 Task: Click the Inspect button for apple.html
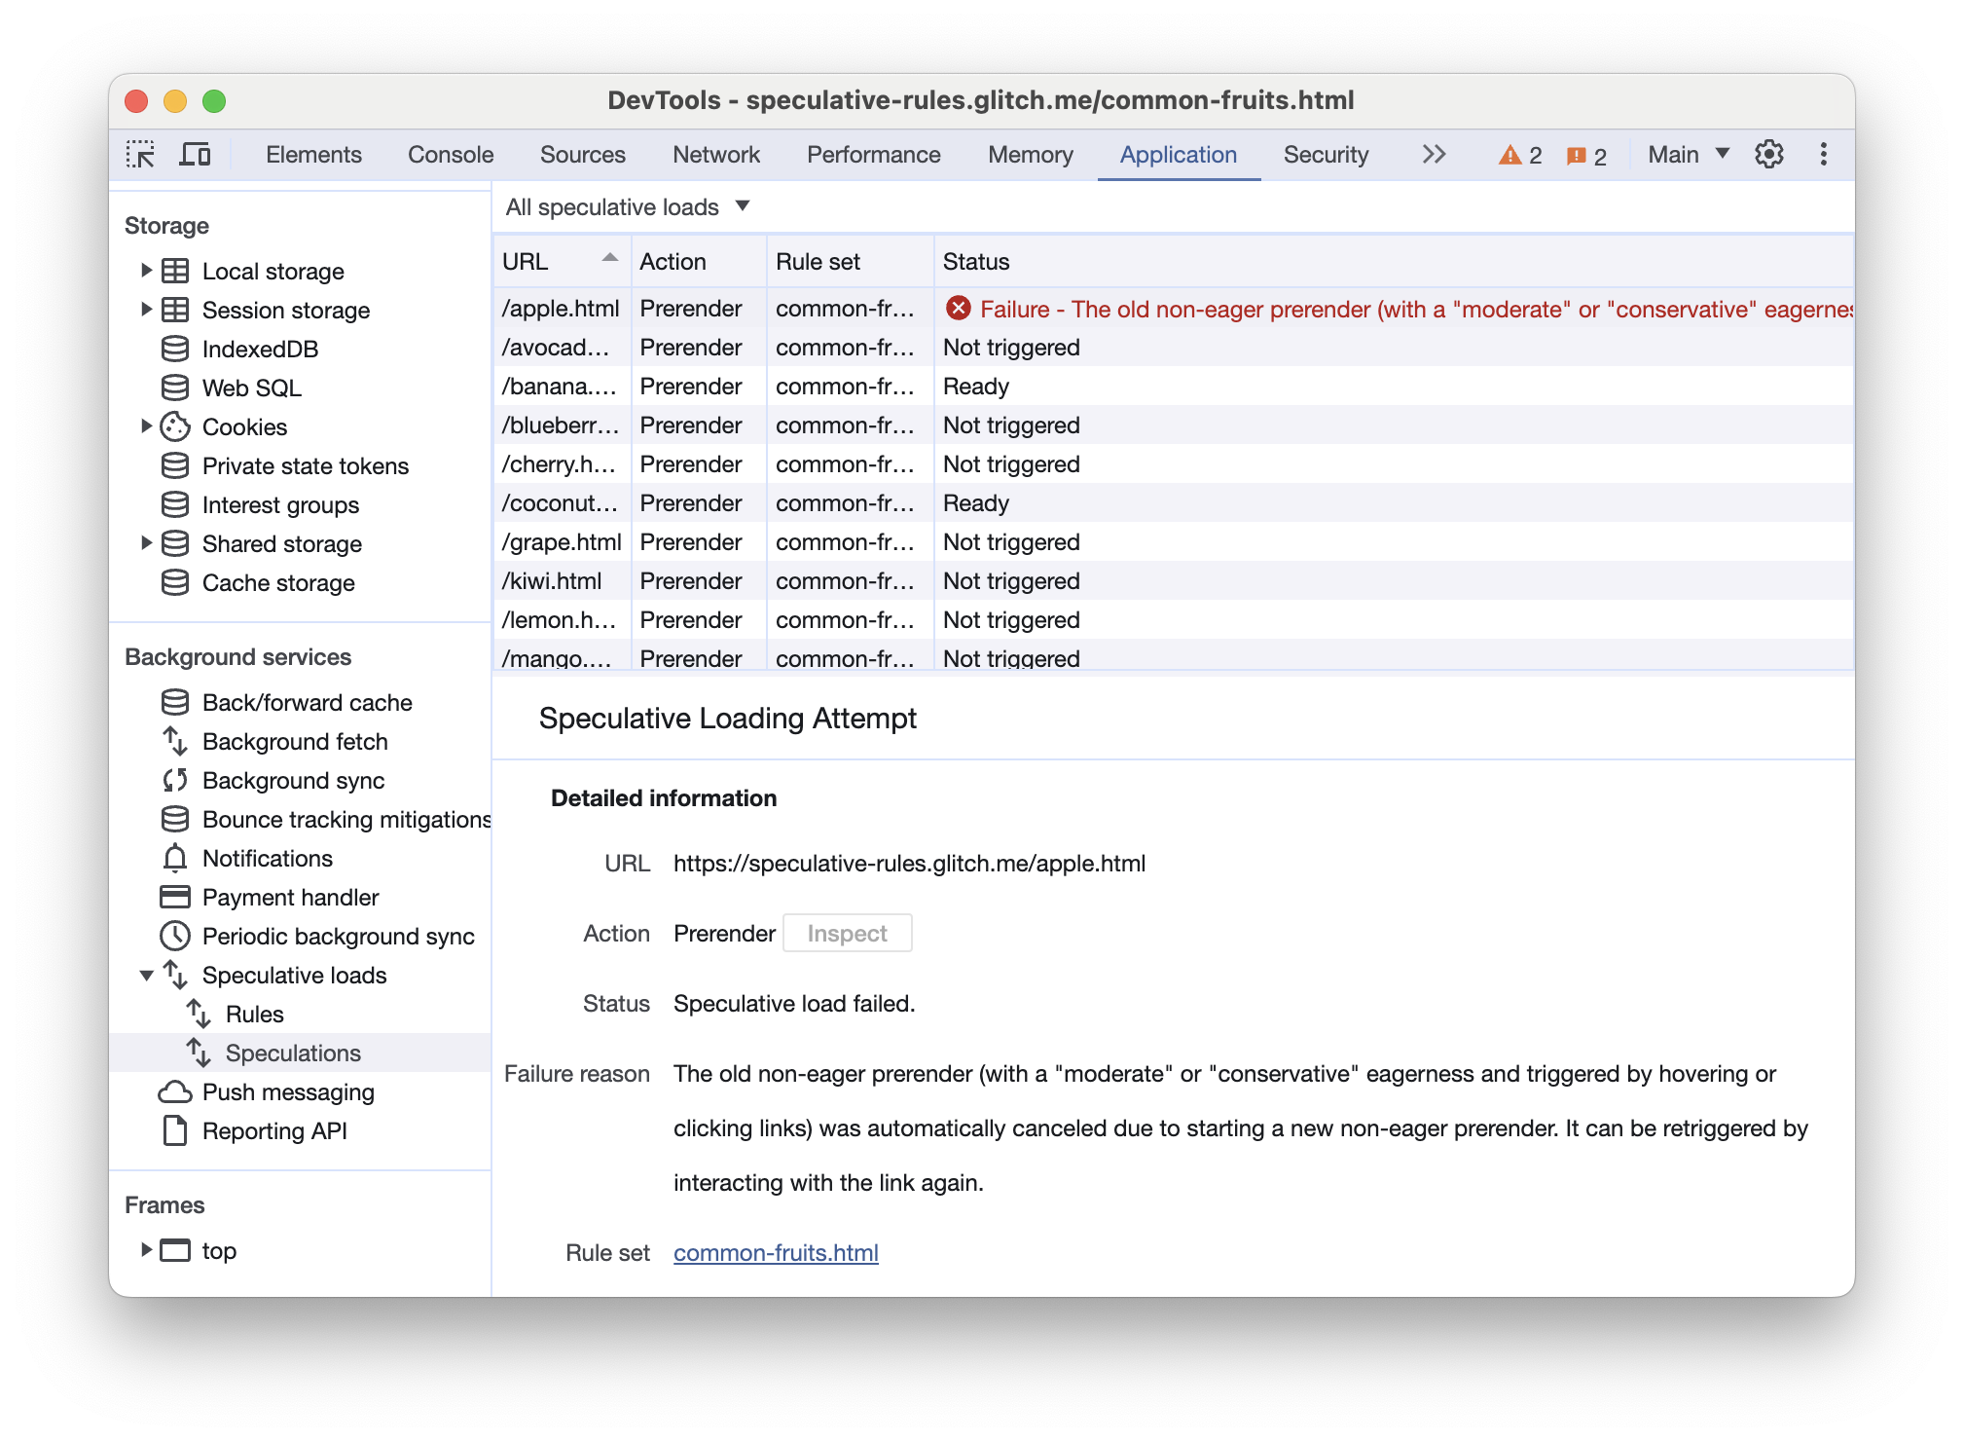coord(847,932)
